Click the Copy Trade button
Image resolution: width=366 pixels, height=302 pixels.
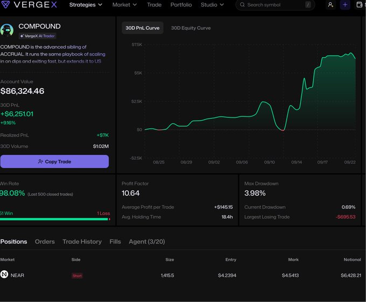[54, 161]
